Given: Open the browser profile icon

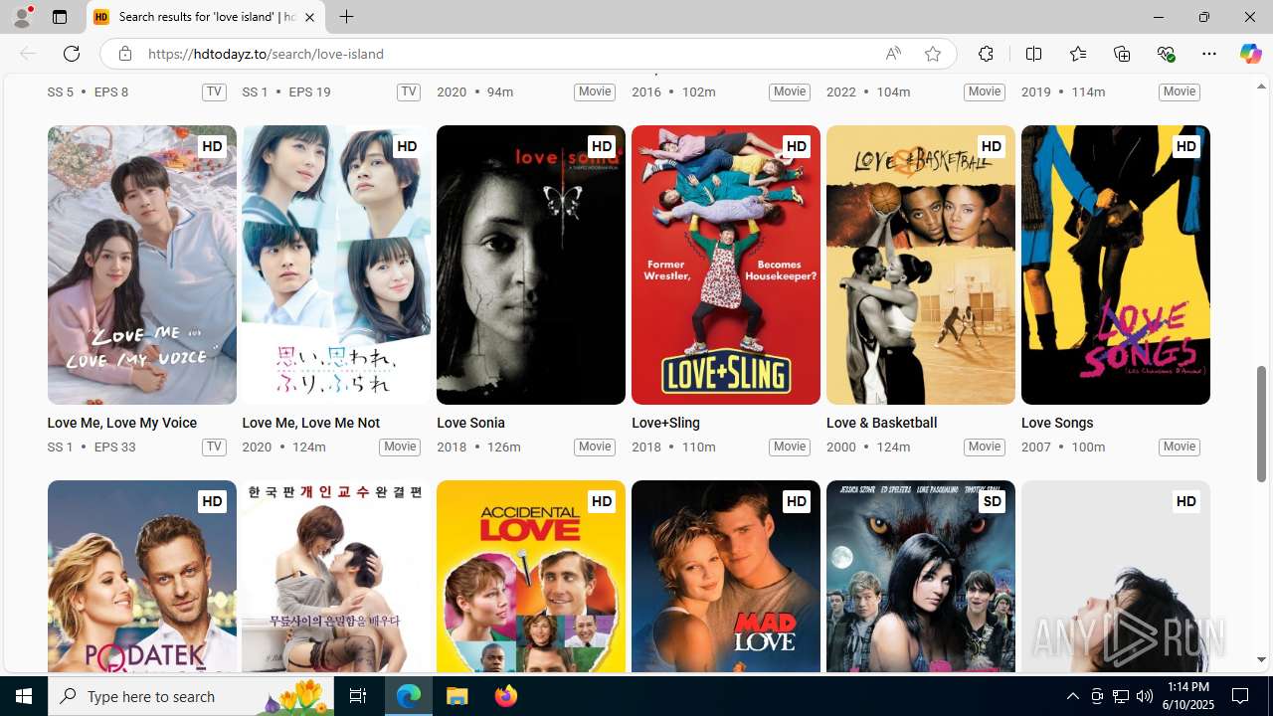Looking at the screenshot, I should tap(22, 17).
